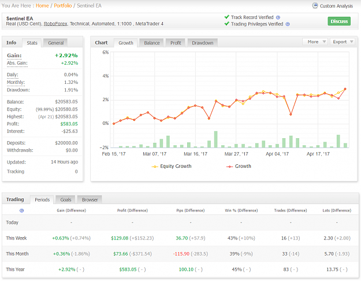Select the Profit chart tab
This screenshot has height=281, width=361.
176,43
